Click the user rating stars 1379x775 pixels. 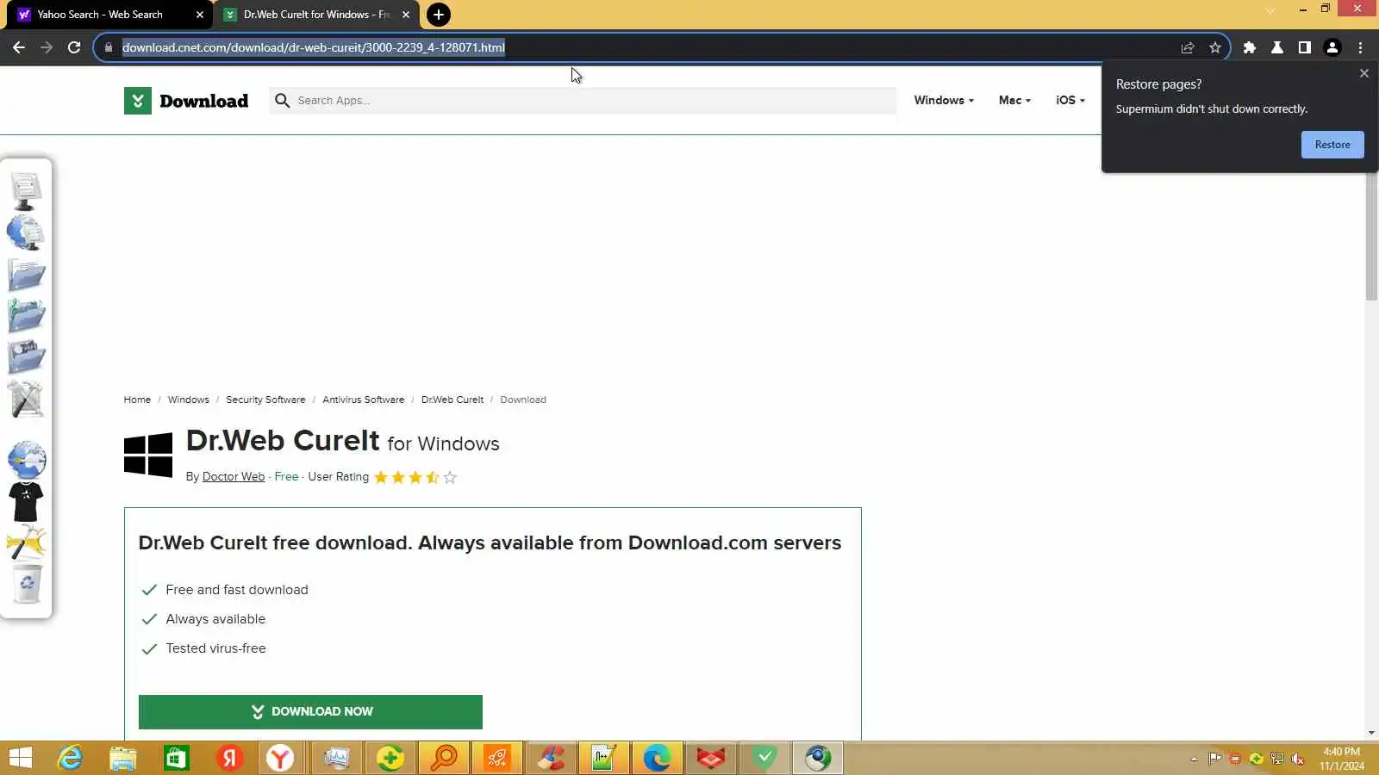415,477
